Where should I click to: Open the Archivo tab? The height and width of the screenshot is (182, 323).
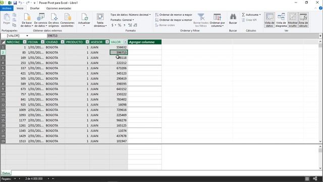[7, 8]
